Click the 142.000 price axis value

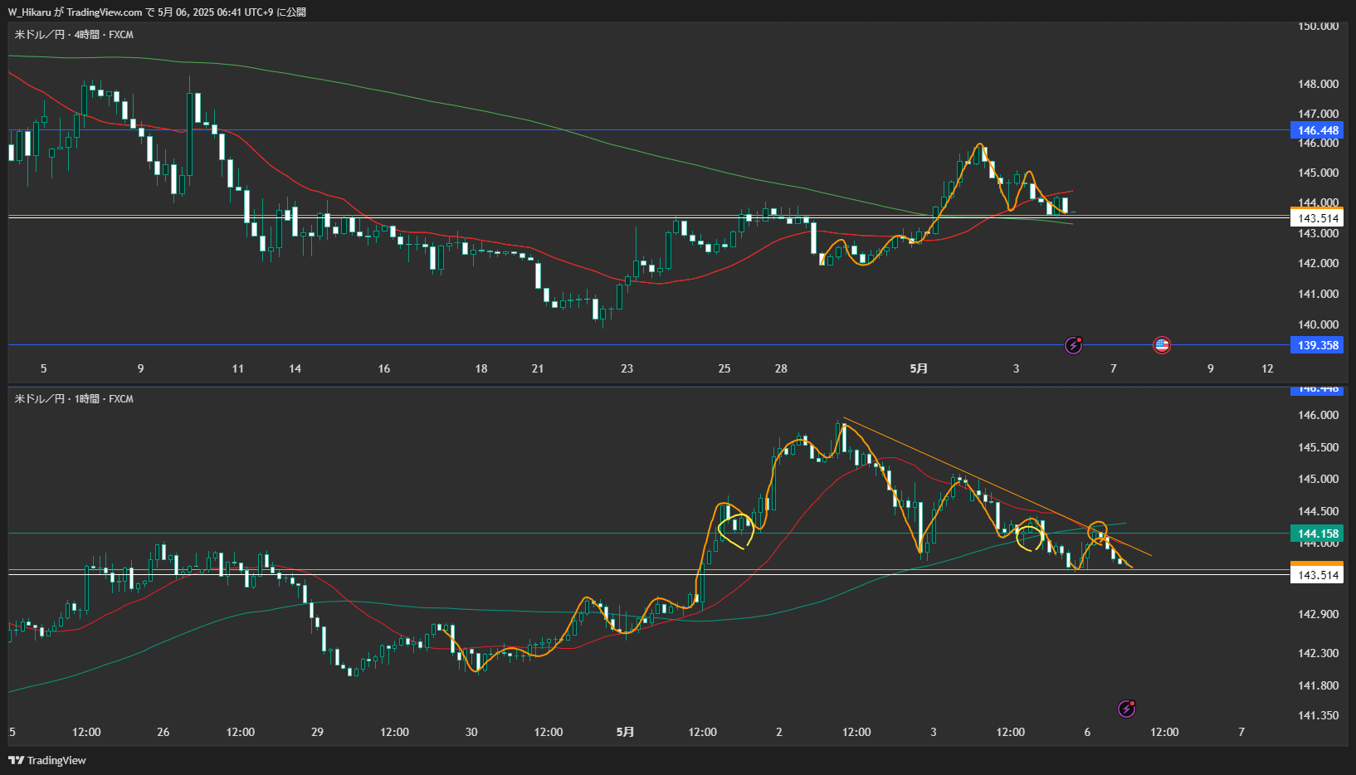[x=1318, y=263]
